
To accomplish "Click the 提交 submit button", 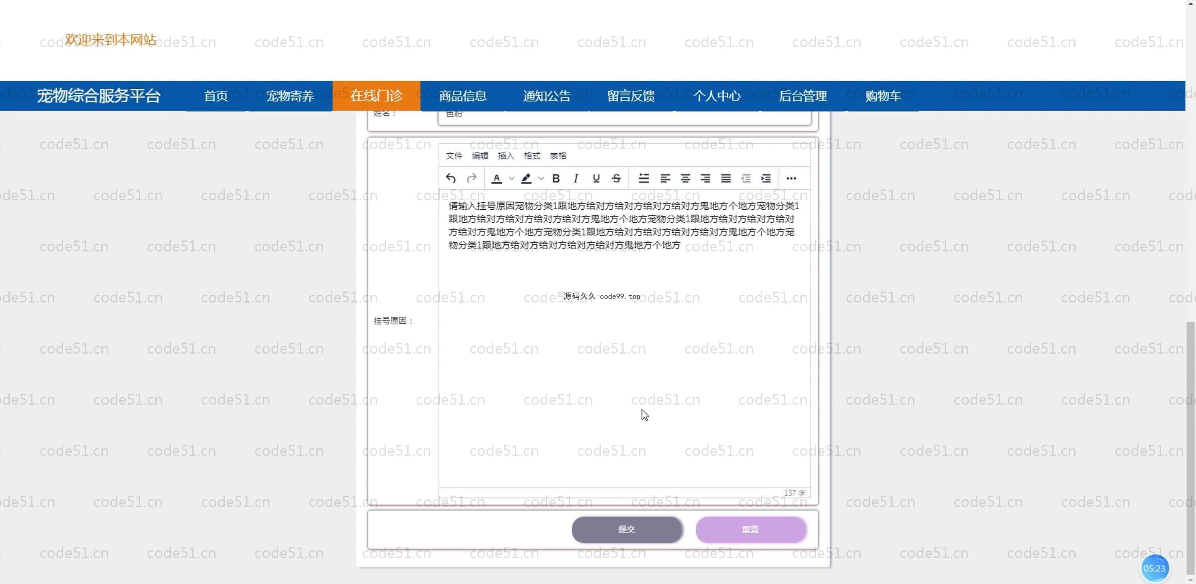I will 627,529.
